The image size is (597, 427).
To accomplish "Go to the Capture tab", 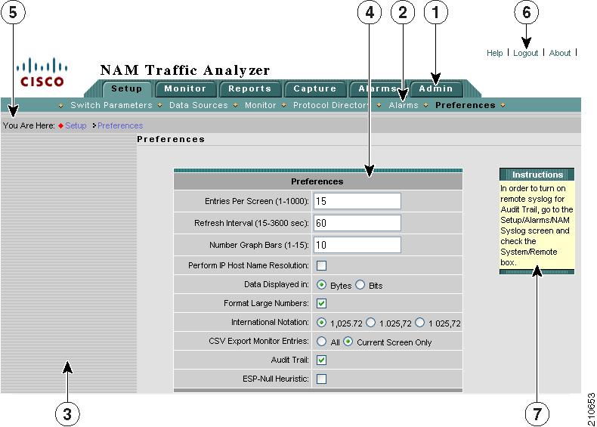I will [x=315, y=88].
